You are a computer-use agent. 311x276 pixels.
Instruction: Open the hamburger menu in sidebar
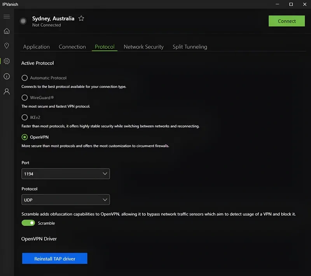click(6, 16)
